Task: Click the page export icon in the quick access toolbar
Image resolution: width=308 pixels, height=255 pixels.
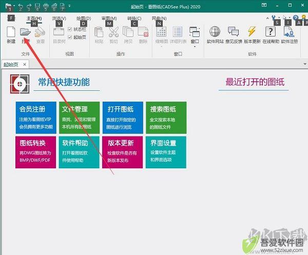Action: 63,6
